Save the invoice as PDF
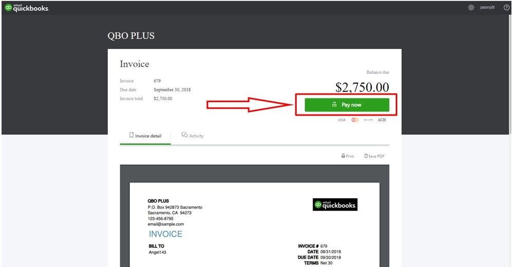This screenshot has width=513, height=267. pos(374,156)
